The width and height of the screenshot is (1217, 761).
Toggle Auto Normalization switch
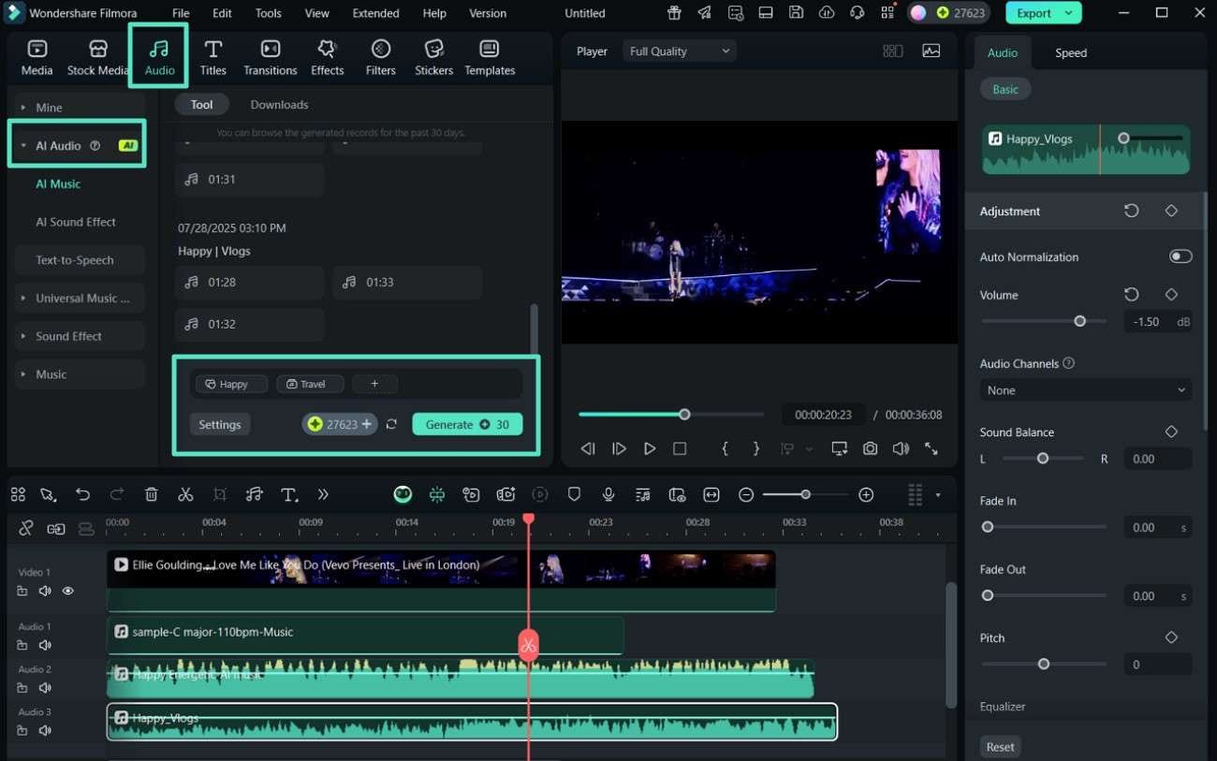[1180, 256]
